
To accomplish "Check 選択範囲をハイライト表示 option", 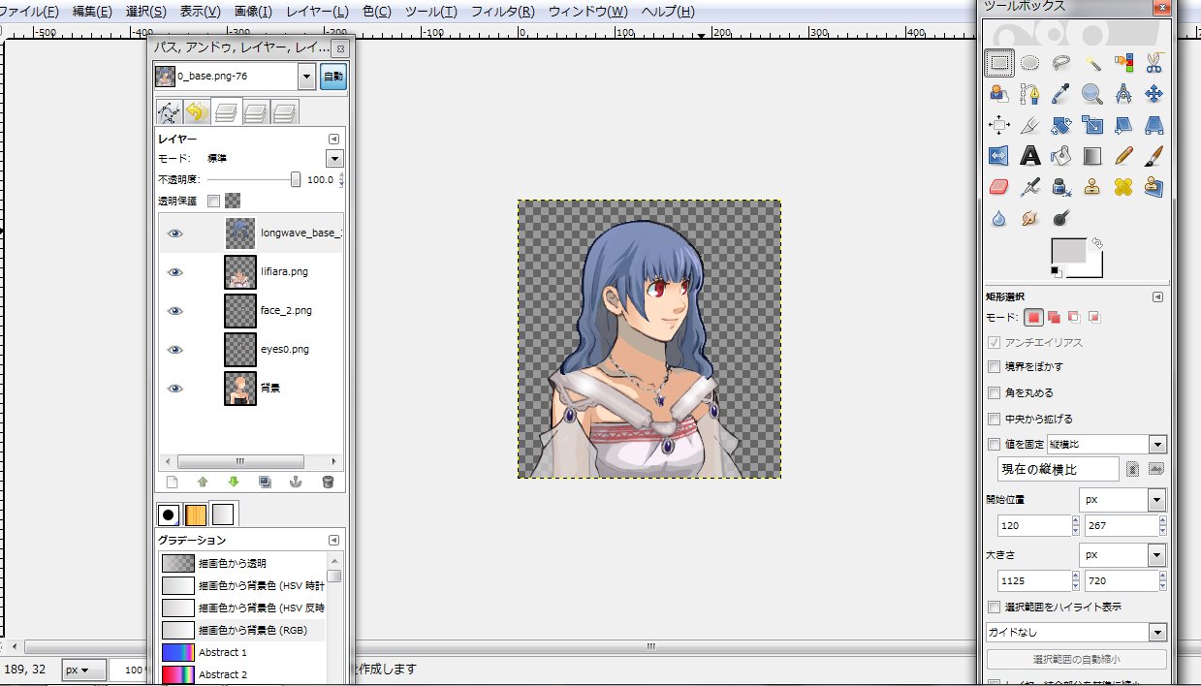I will tap(994, 608).
